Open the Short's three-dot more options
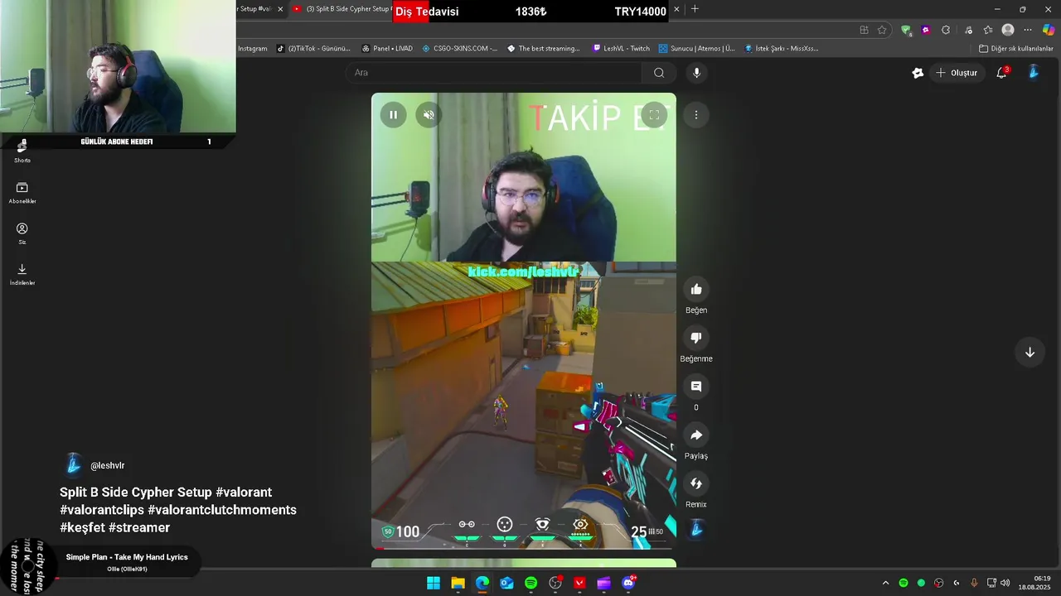 (696, 115)
